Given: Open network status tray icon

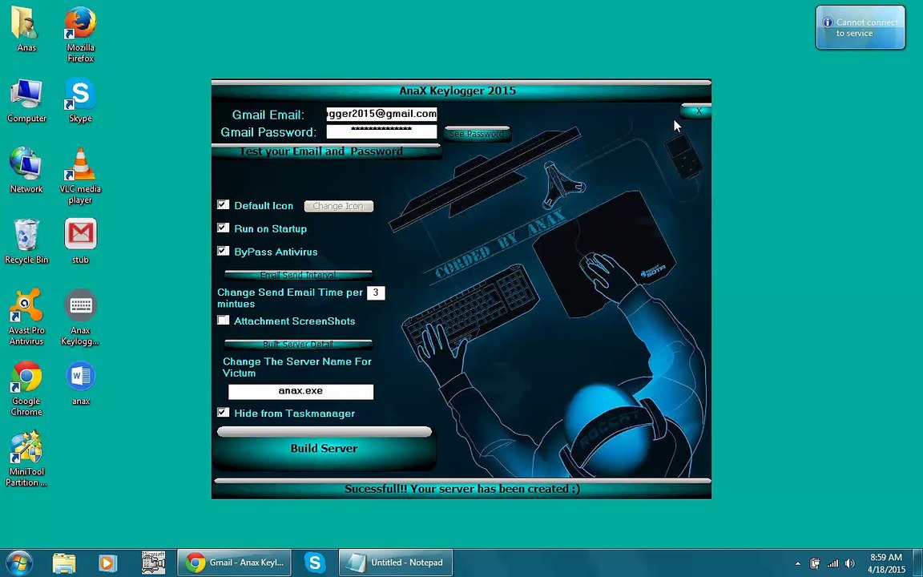Looking at the screenshot, I should (x=832, y=563).
